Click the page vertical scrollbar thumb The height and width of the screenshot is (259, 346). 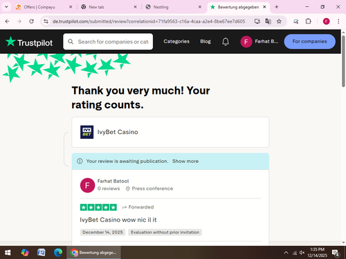coord(343,61)
